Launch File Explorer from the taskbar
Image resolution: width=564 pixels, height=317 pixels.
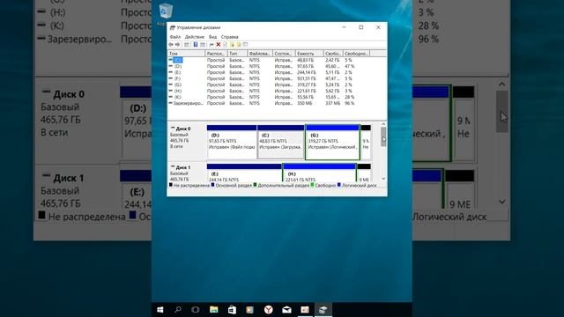213,309
